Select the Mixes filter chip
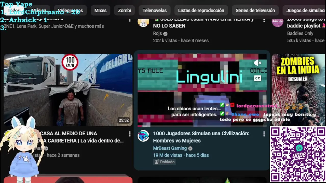 (x=100, y=10)
